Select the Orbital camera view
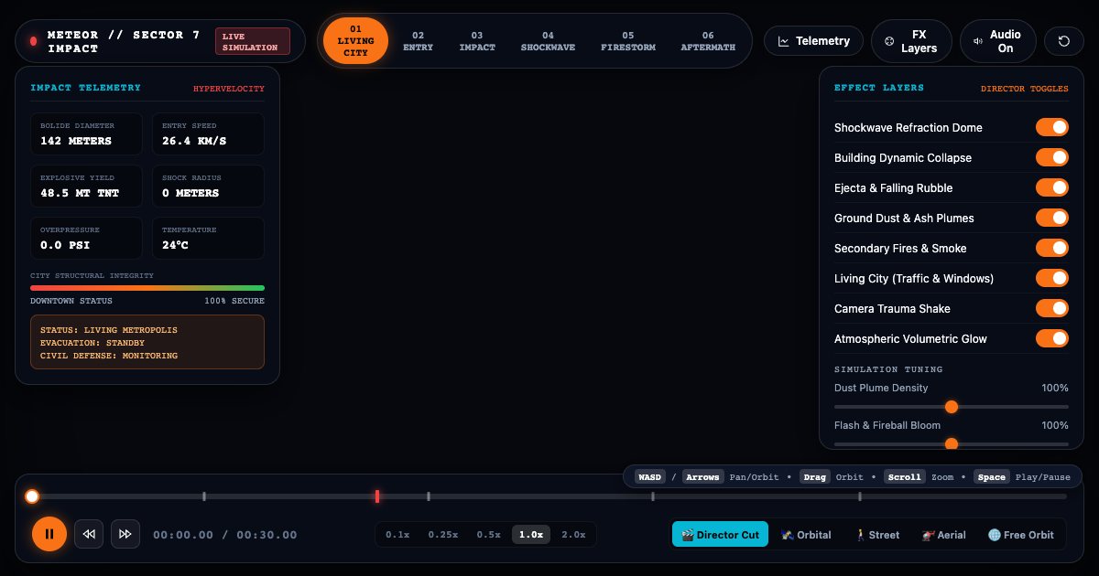Image resolution: width=1099 pixels, height=576 pixels. click(x=807, y=535)
